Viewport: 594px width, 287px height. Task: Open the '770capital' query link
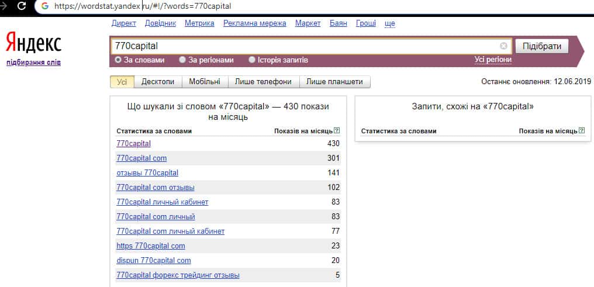[x=134, y=144]
